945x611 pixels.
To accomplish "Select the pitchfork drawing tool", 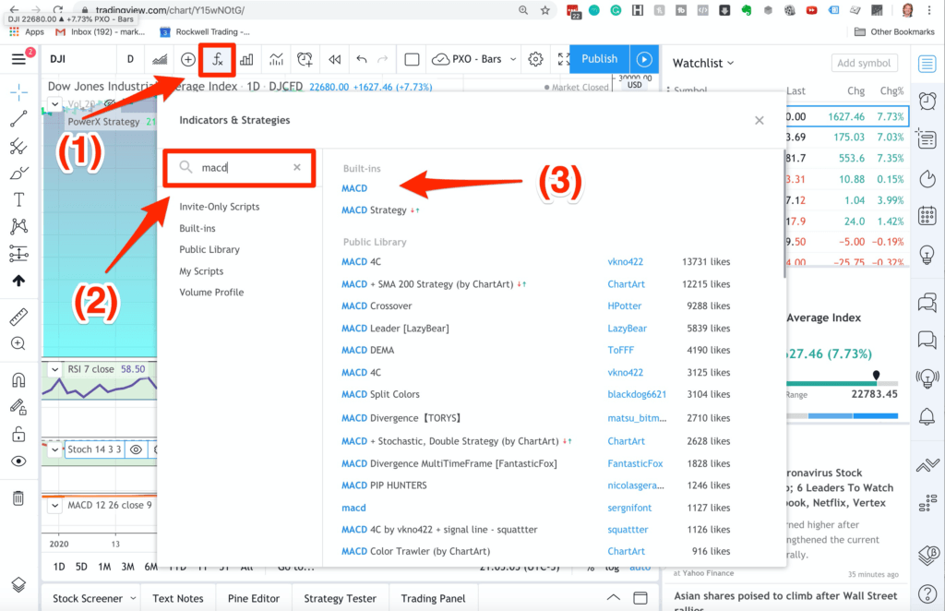I will pyautogui.click(x=18, y=147).
